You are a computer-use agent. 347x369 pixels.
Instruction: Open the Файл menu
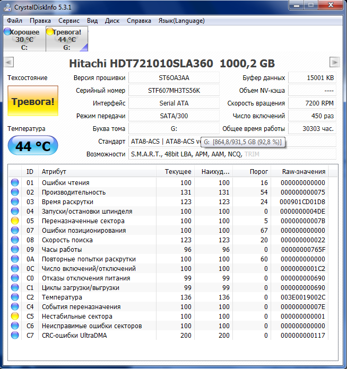pyautogui.click(x=15, y=21)
